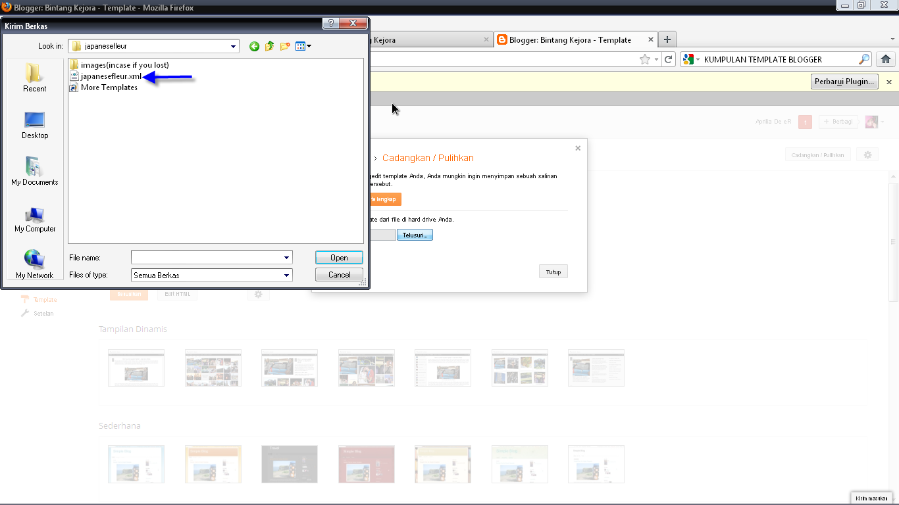The image size is (899, 505).
Task: Open My Computer in places bar
Action: click(34, 218)
